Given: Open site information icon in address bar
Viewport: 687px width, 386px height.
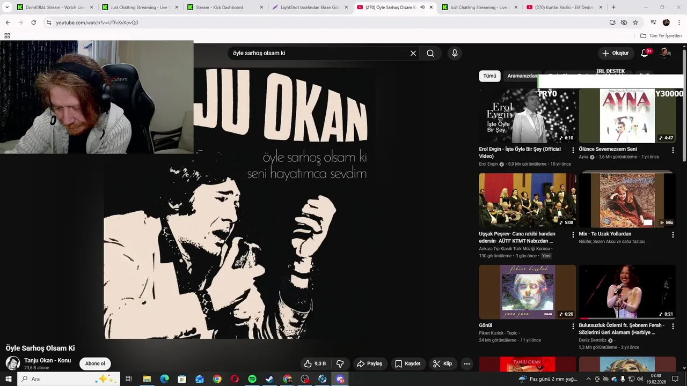Looking at the screenshot, I should 49,23.
